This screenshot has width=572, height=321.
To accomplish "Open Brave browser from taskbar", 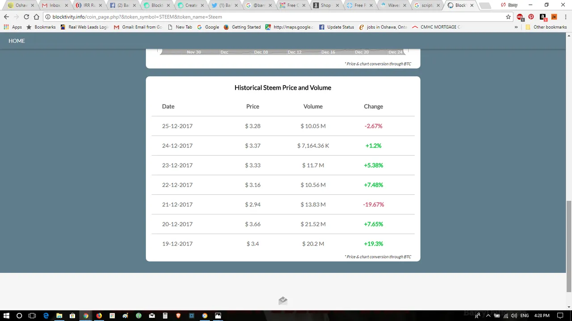I will [x=178, y=316].
